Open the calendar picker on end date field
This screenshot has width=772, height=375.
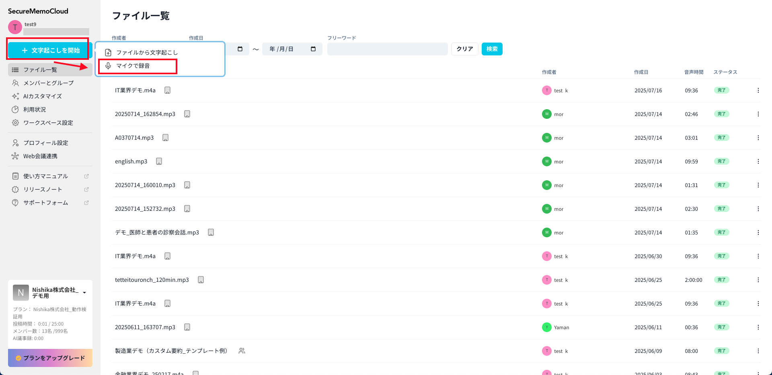(313, 49)
